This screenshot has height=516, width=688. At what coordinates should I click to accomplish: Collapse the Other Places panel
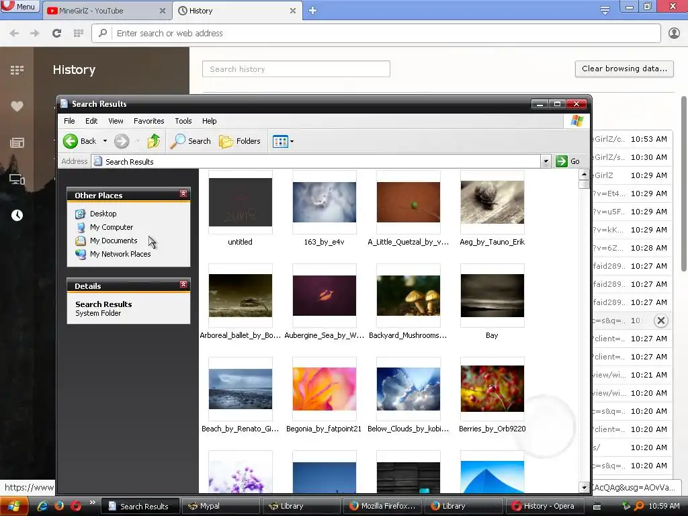(183, 194)
